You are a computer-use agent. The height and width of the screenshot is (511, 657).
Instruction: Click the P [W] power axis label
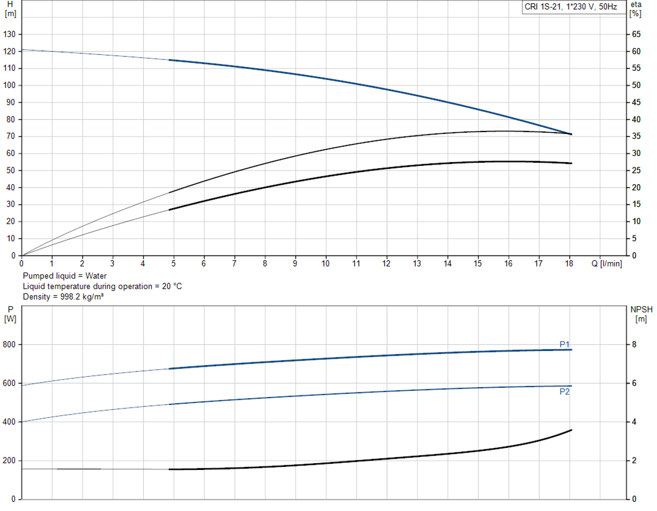coord(10,314)
